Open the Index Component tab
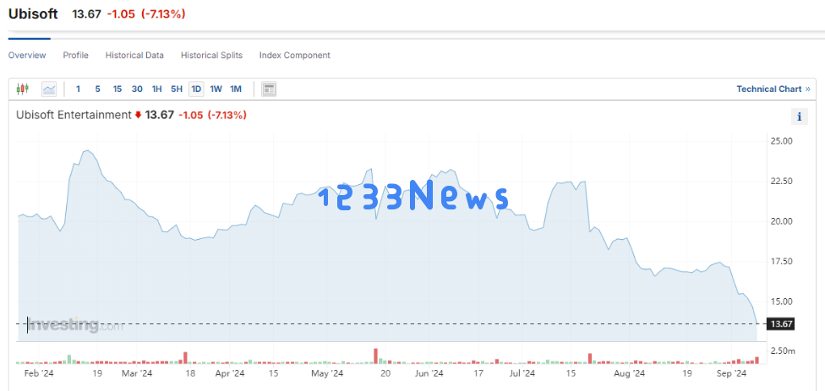 tap(295, 55)
